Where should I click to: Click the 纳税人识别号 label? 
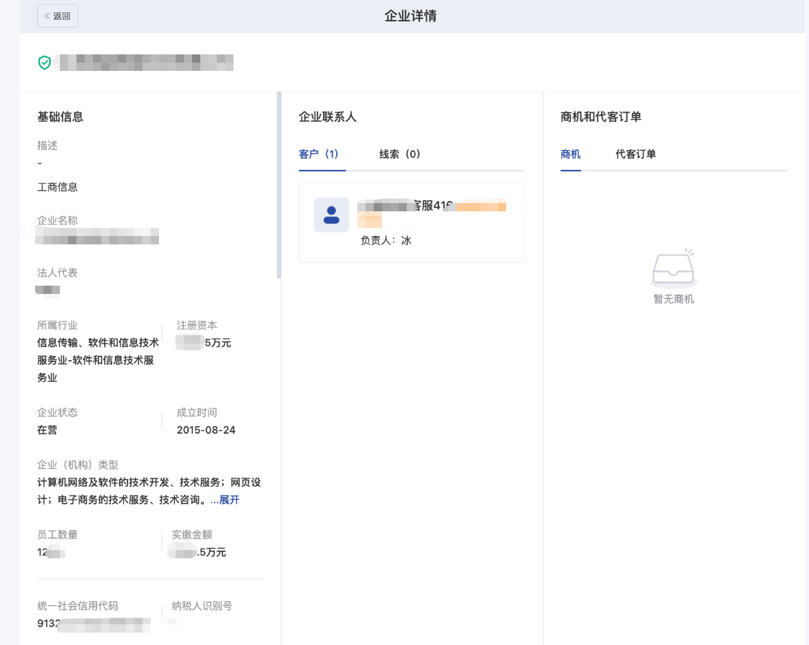(202, 606)
